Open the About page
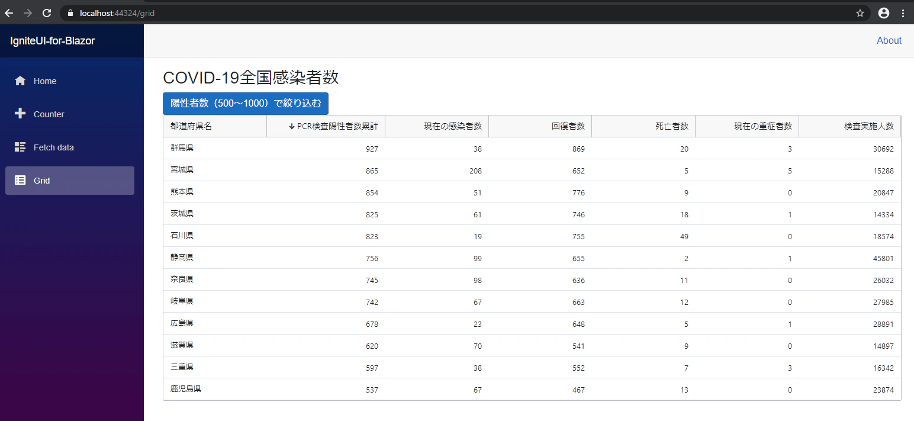The image size is (914, 421). [889, 40]
